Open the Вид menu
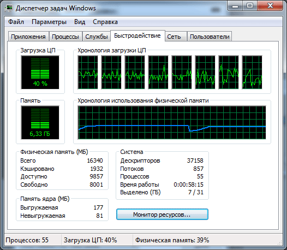 tap(80, 22)
